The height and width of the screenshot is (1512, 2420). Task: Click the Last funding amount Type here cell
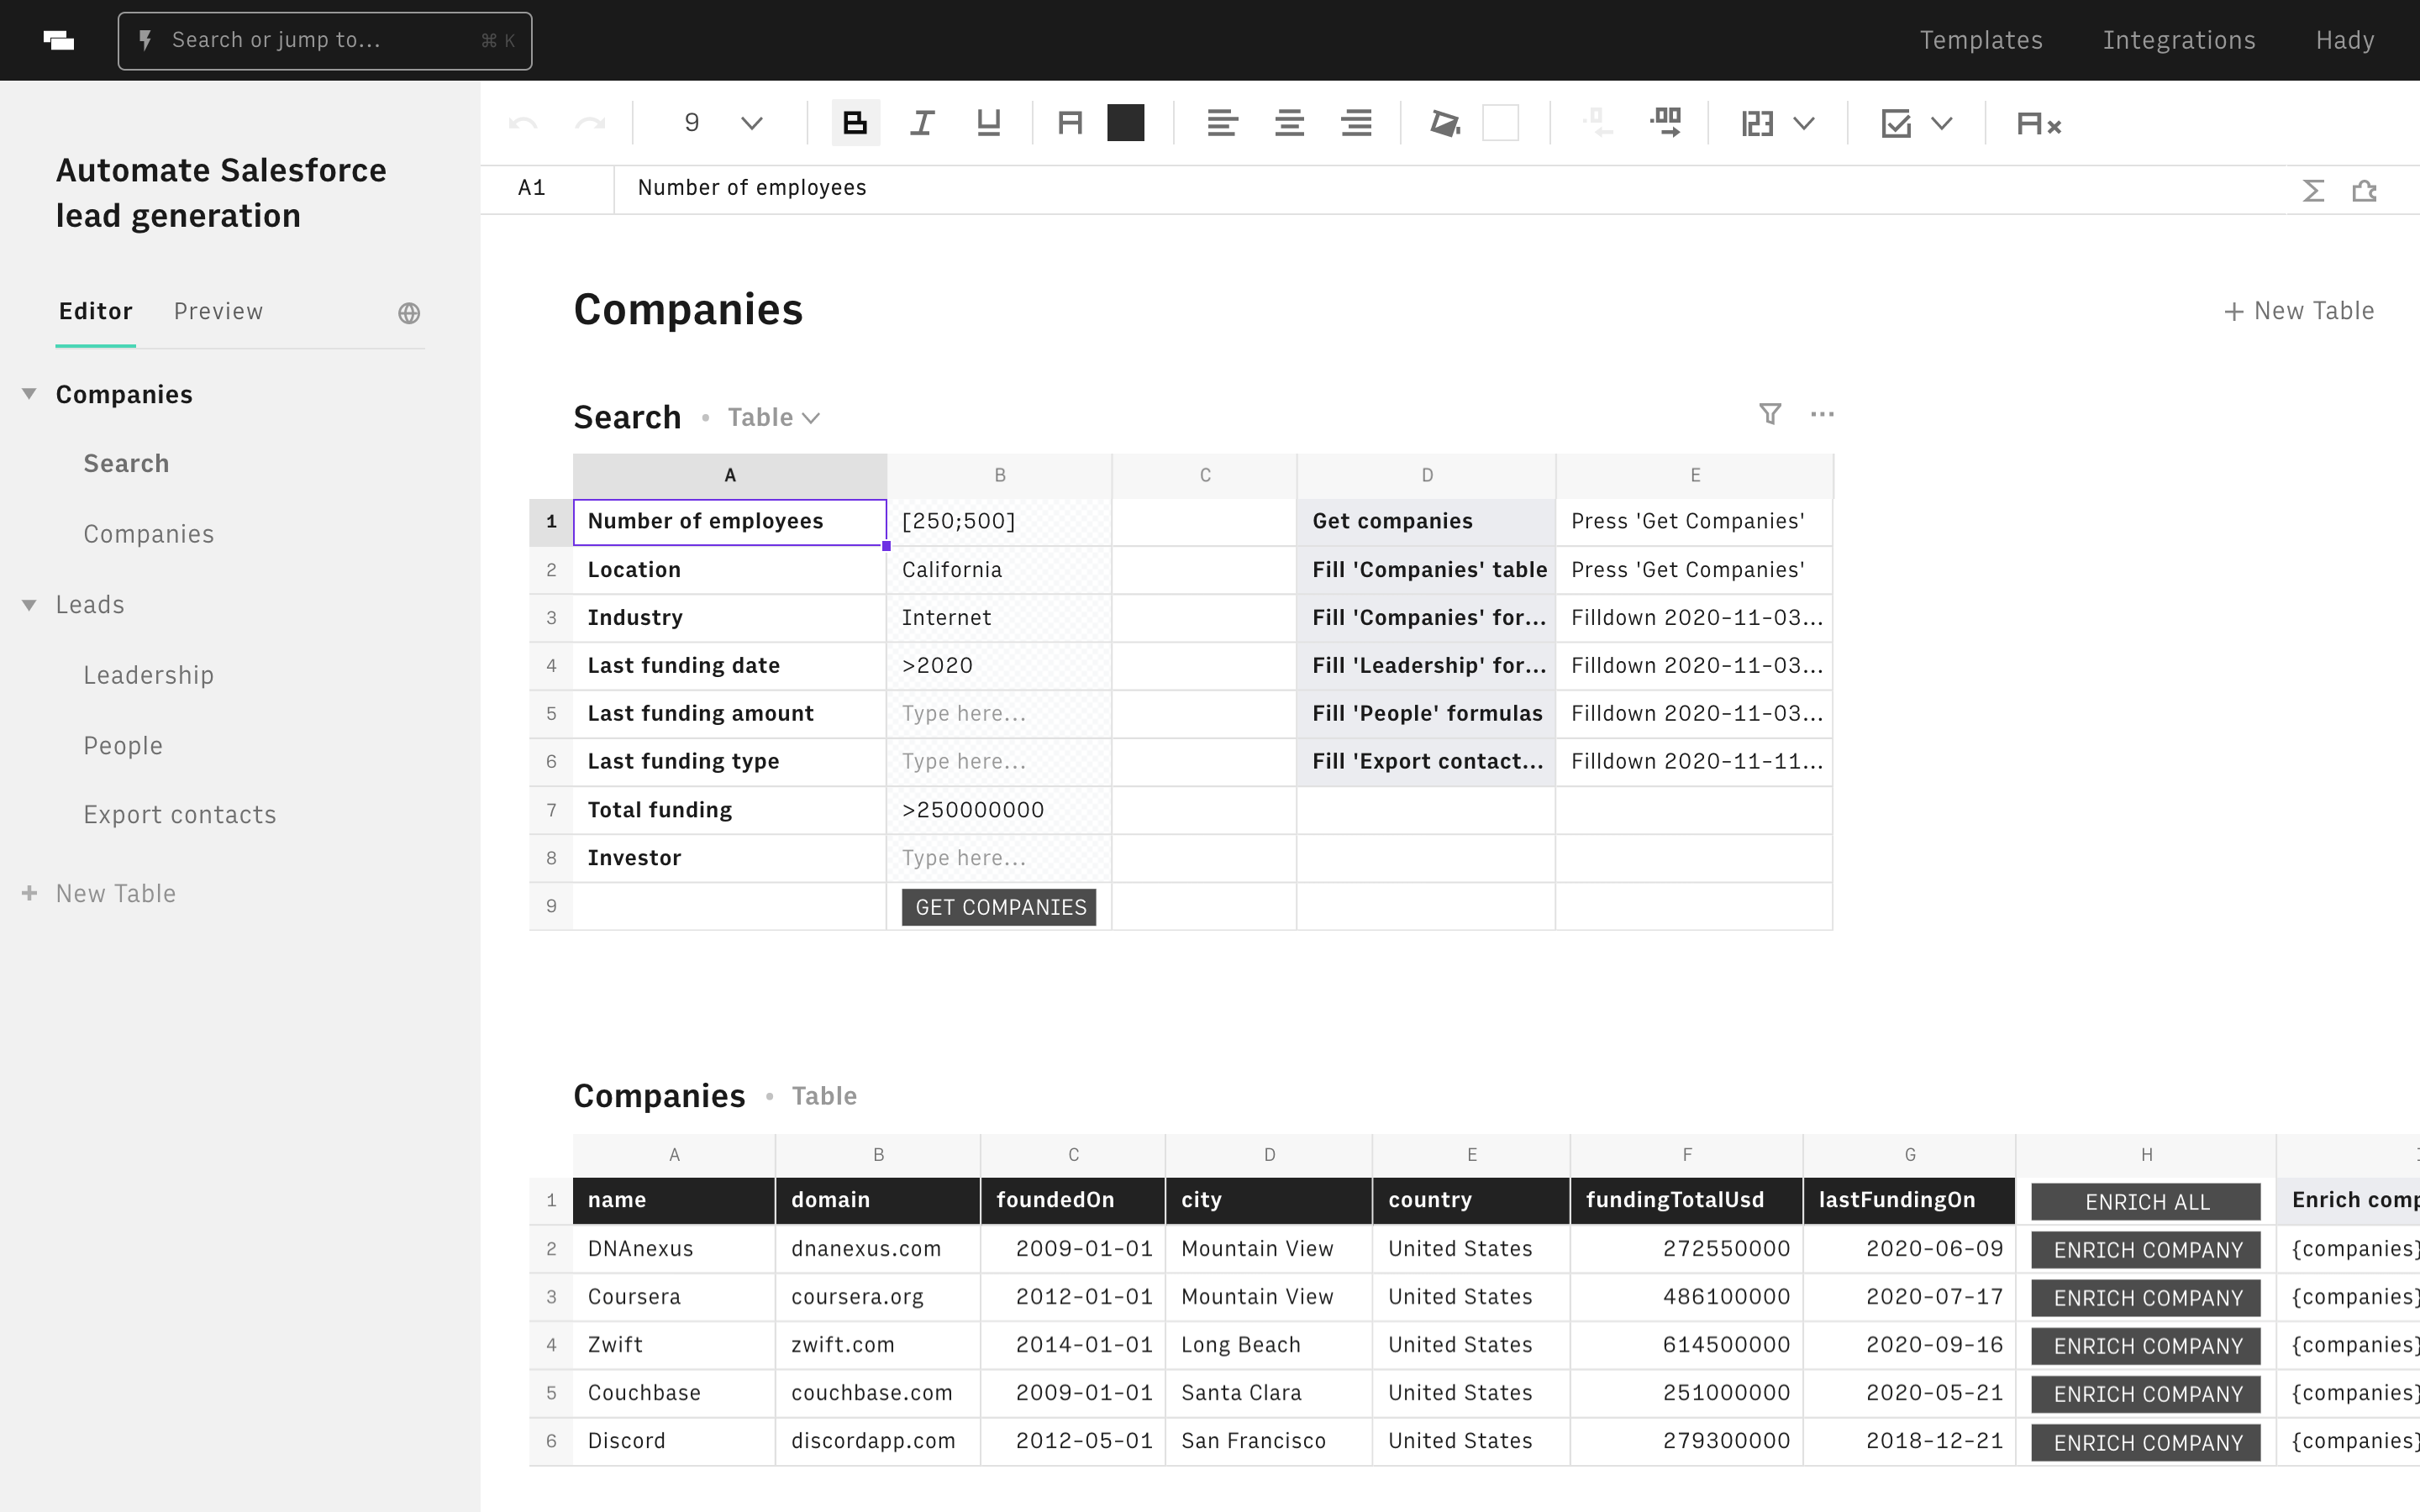pos(999,714)
